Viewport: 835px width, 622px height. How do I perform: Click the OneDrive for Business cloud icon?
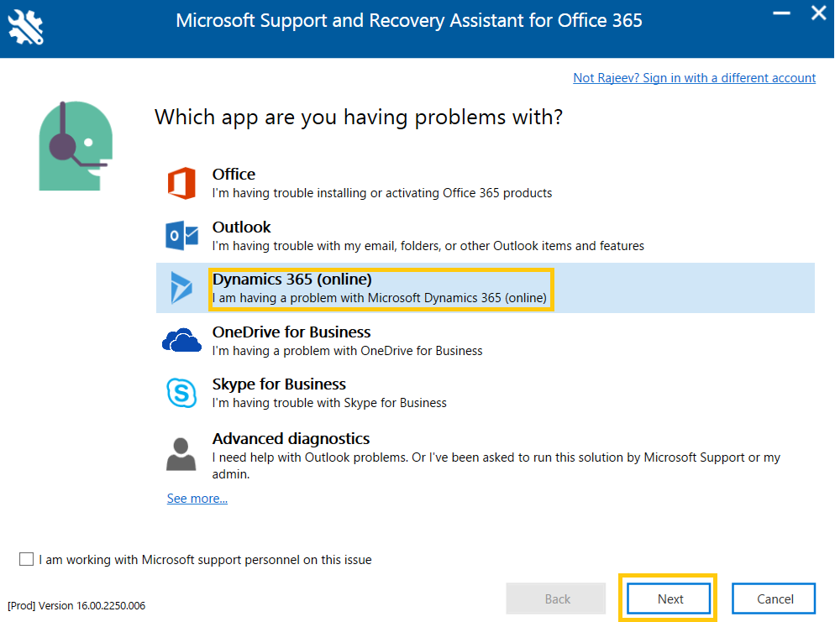[183, 340]
